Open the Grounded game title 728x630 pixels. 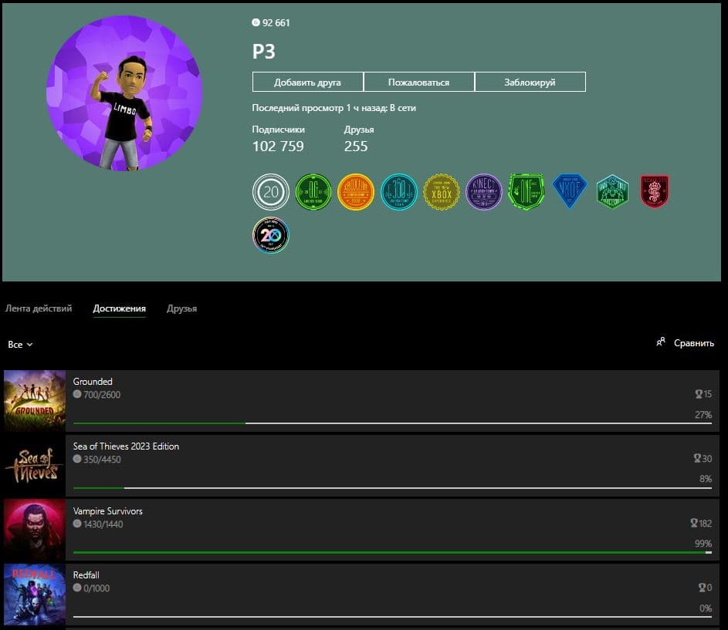[93, 382]
